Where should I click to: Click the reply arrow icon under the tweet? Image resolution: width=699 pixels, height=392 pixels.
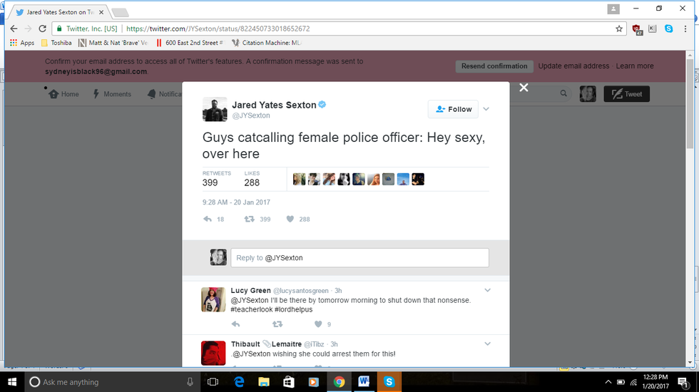tap(208, 220)
